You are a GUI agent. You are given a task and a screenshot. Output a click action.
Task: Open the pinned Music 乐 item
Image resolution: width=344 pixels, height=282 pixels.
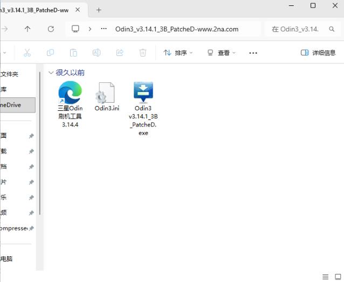(4, 197)
